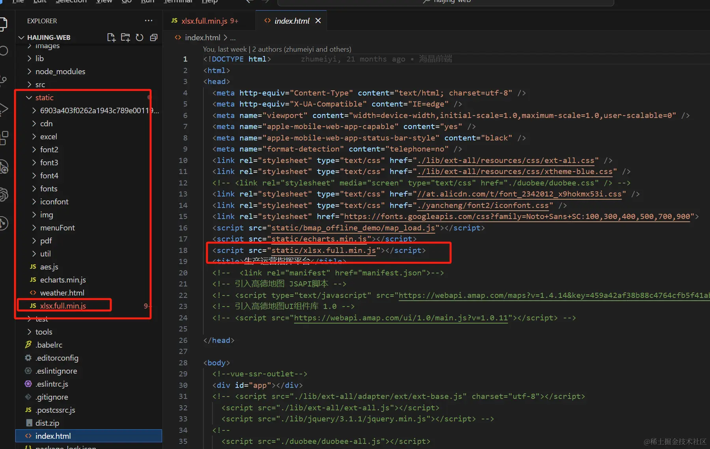
Task: Click the New Folder icon in the Explorer header
Action: click(x=125, y=37)
